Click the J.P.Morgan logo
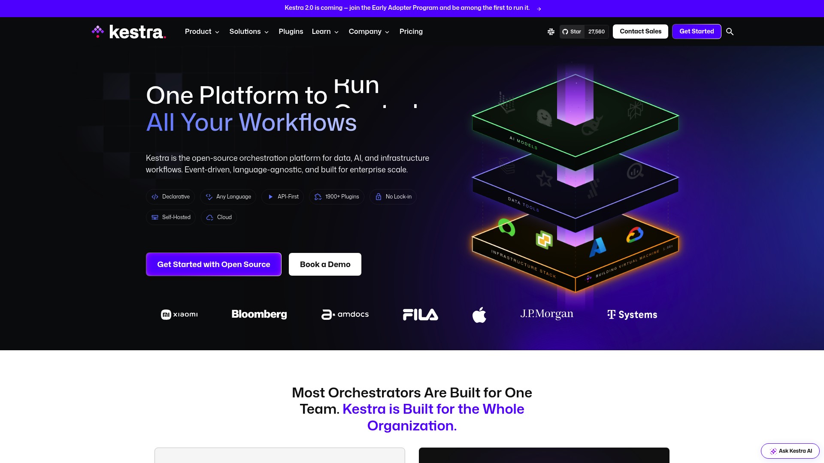The width and height of the screenshot is (824, 463). [x=547, y=314]
